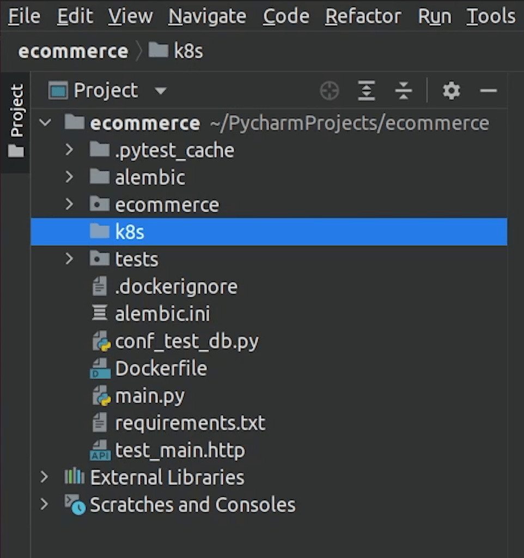This screenshot has height=558, width=524.
Task: Click the Dockerfile file icon
Action: pyautogui.click(x=100, y=369)
